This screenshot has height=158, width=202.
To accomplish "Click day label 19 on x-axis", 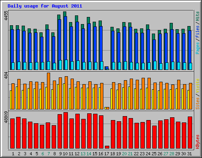I will click(x=118, y=154).
